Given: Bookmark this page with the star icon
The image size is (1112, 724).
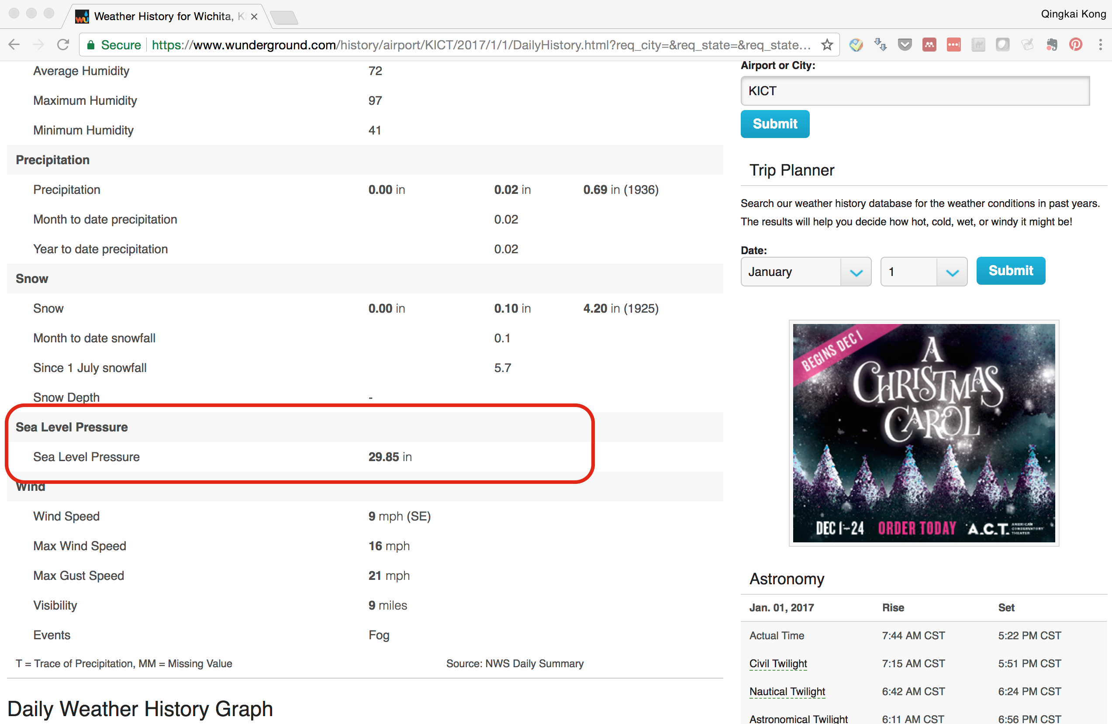Looking at the screenshot, I should (827, 45).
